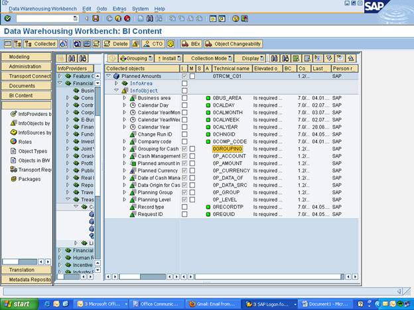Screen dimensions: 414x310
Task: Toggle the install checkbox for Company code
Action: click(184, 142)
